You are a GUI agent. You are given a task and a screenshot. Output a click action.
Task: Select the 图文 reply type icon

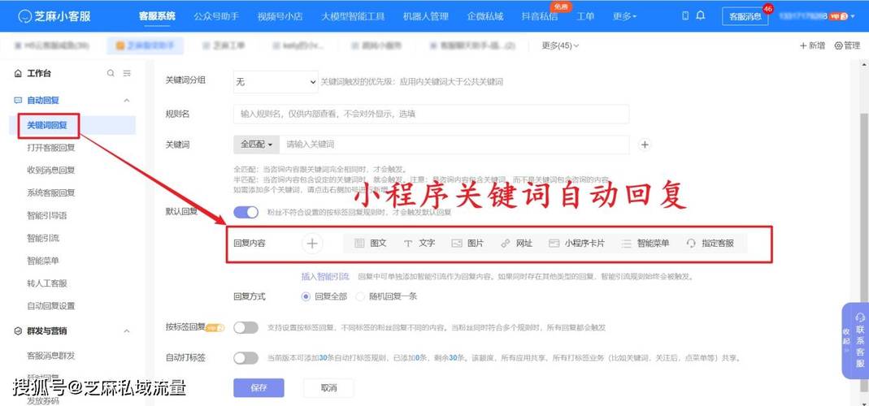359,243
